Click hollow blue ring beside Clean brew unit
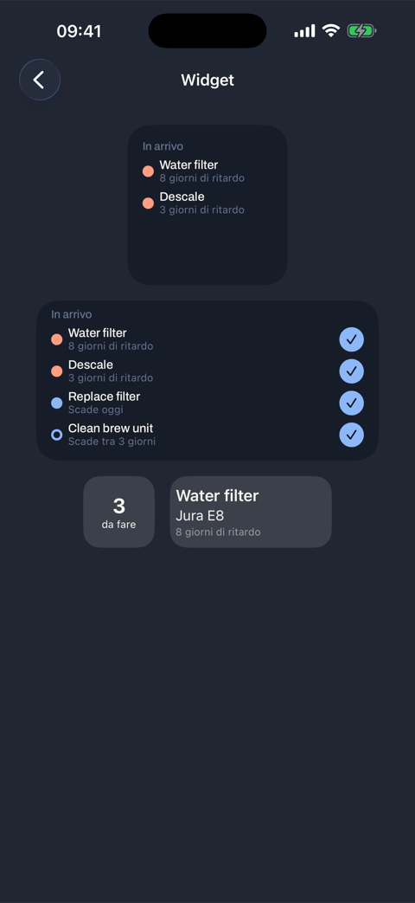Image resolution: width=415 pixels, height=903 pixels. 57,435
